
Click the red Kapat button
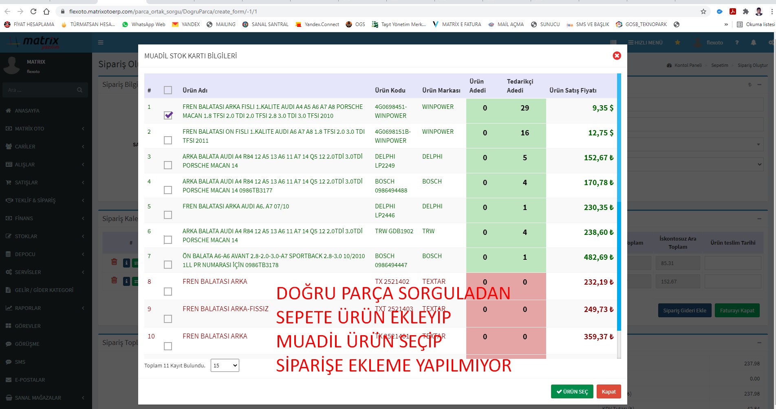coord(608,391)
